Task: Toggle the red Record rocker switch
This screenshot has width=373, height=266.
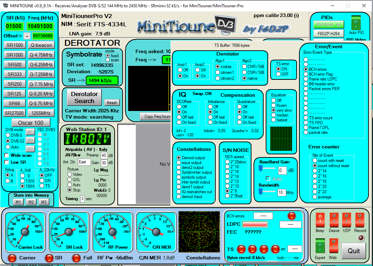Action: pyautogui.click(x=360, y=220)
